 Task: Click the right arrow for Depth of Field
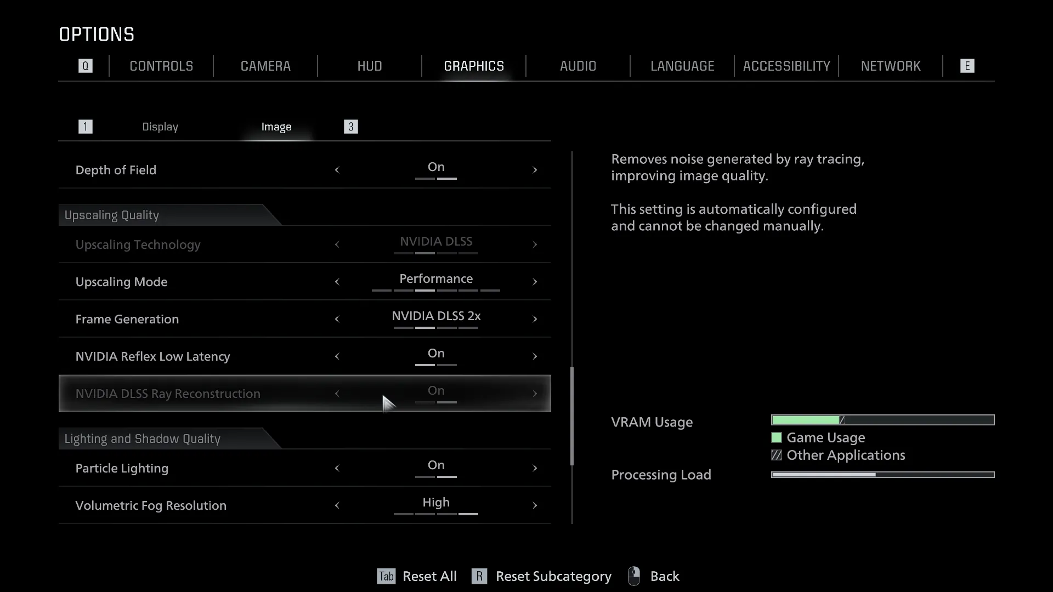click(535, 170)
